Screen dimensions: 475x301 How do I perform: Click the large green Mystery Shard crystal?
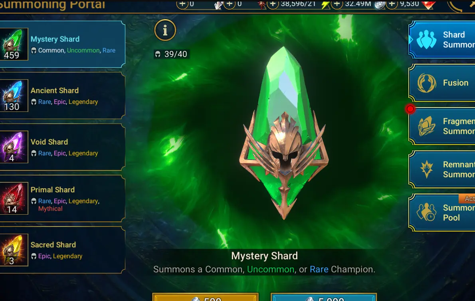point(284,133)
